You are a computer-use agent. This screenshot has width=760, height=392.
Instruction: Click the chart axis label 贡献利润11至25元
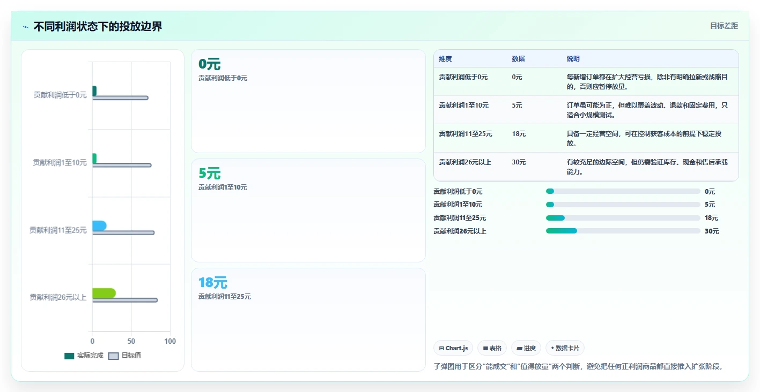pyautogui.click(x=58, y=230)
